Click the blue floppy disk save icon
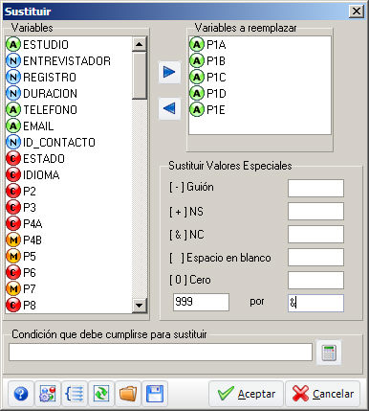This screenshot has width=369, height=411. point(155,394)
